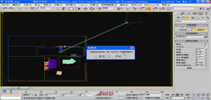Click 是(Y) in the VR阳光 dialog
The image size is (211, 100).
coord(102,56)
